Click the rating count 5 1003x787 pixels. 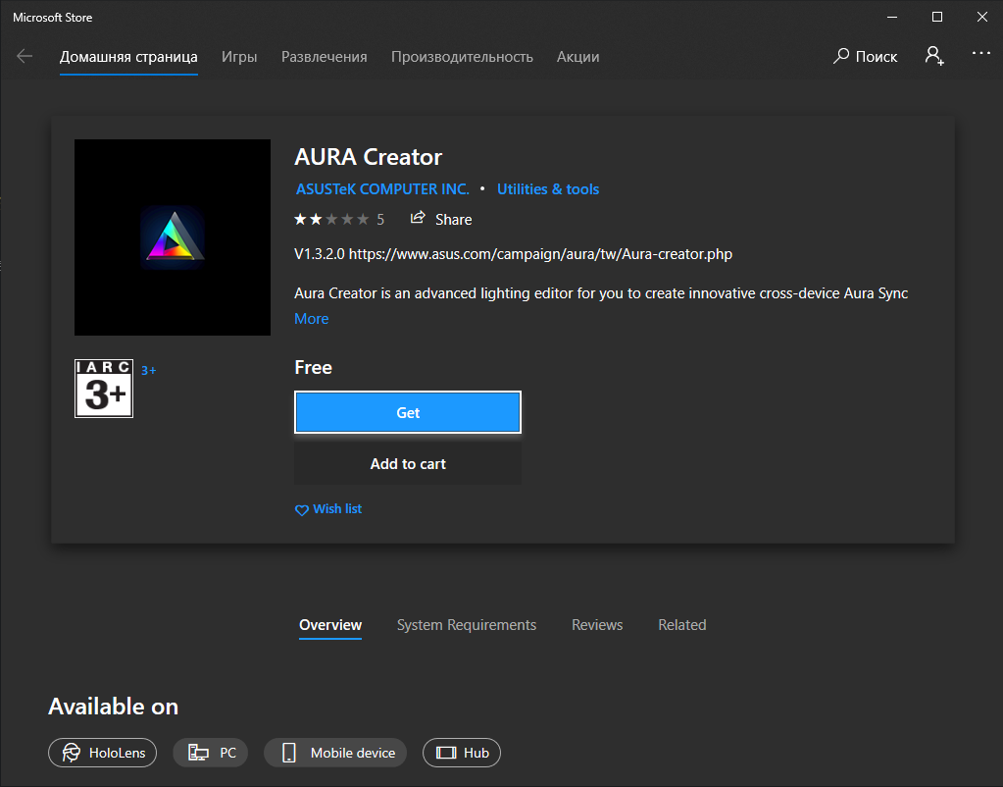pos(380,220)
